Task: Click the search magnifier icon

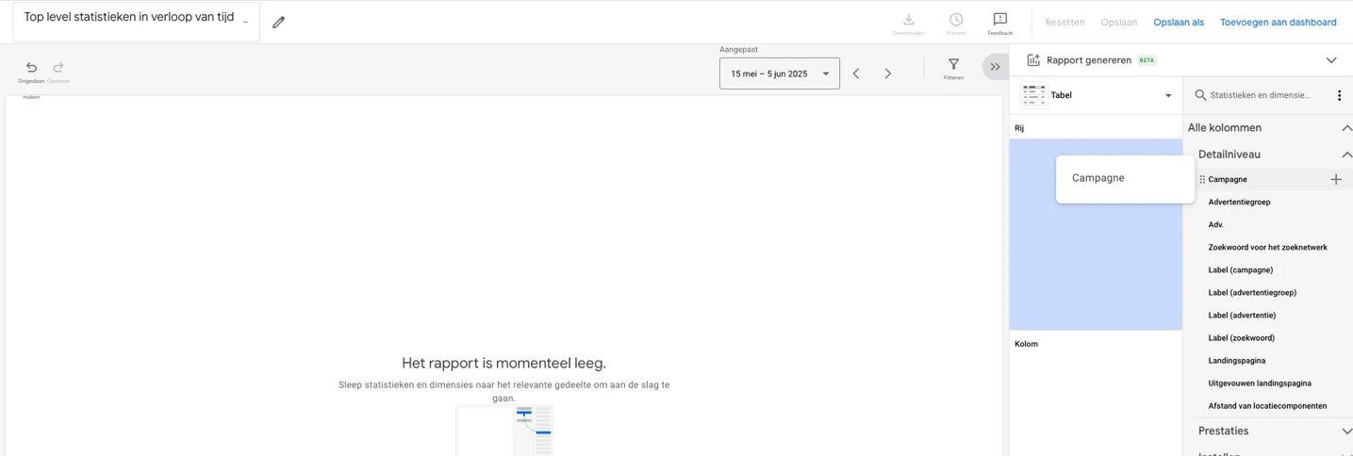Action: click(1200, 95)
